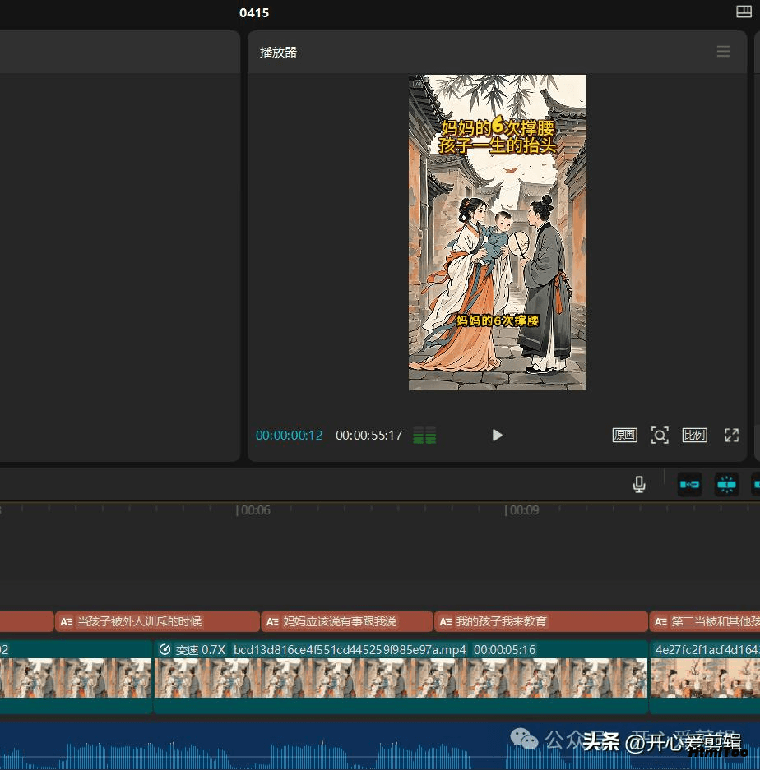The height and width of the screenshot is (770, 760).
Task: Click the layout switch icon beside 0415
Action: click(744, 12)
